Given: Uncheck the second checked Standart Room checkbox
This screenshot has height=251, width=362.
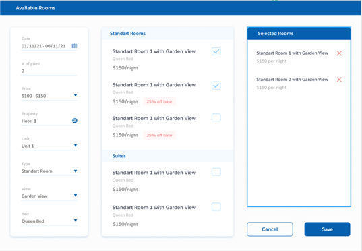Looking at the screenshot, I should (216, 86).
